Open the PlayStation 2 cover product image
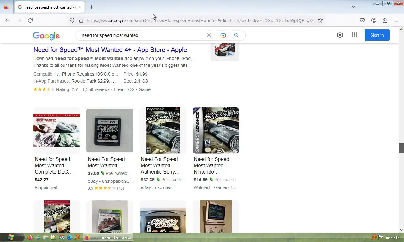 click(163, 130)
